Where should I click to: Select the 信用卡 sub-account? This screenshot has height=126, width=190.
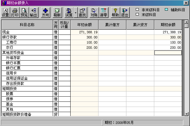[27, 73]
